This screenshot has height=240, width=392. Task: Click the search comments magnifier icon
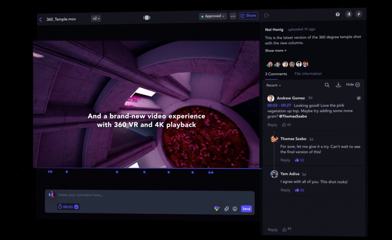[327, 85]
